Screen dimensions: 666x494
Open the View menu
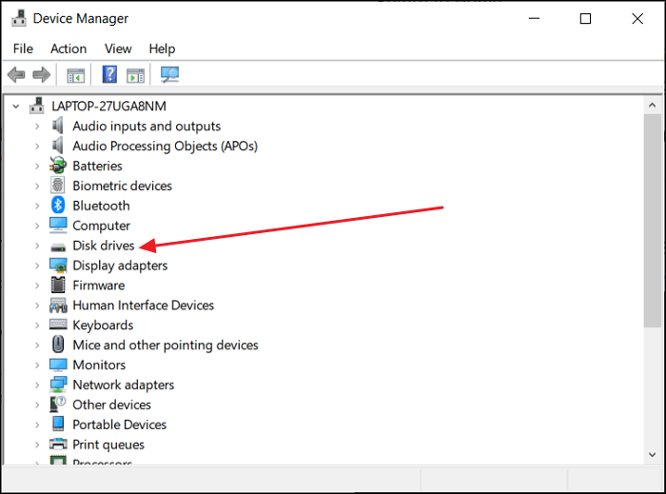click(x=118, y=49)
